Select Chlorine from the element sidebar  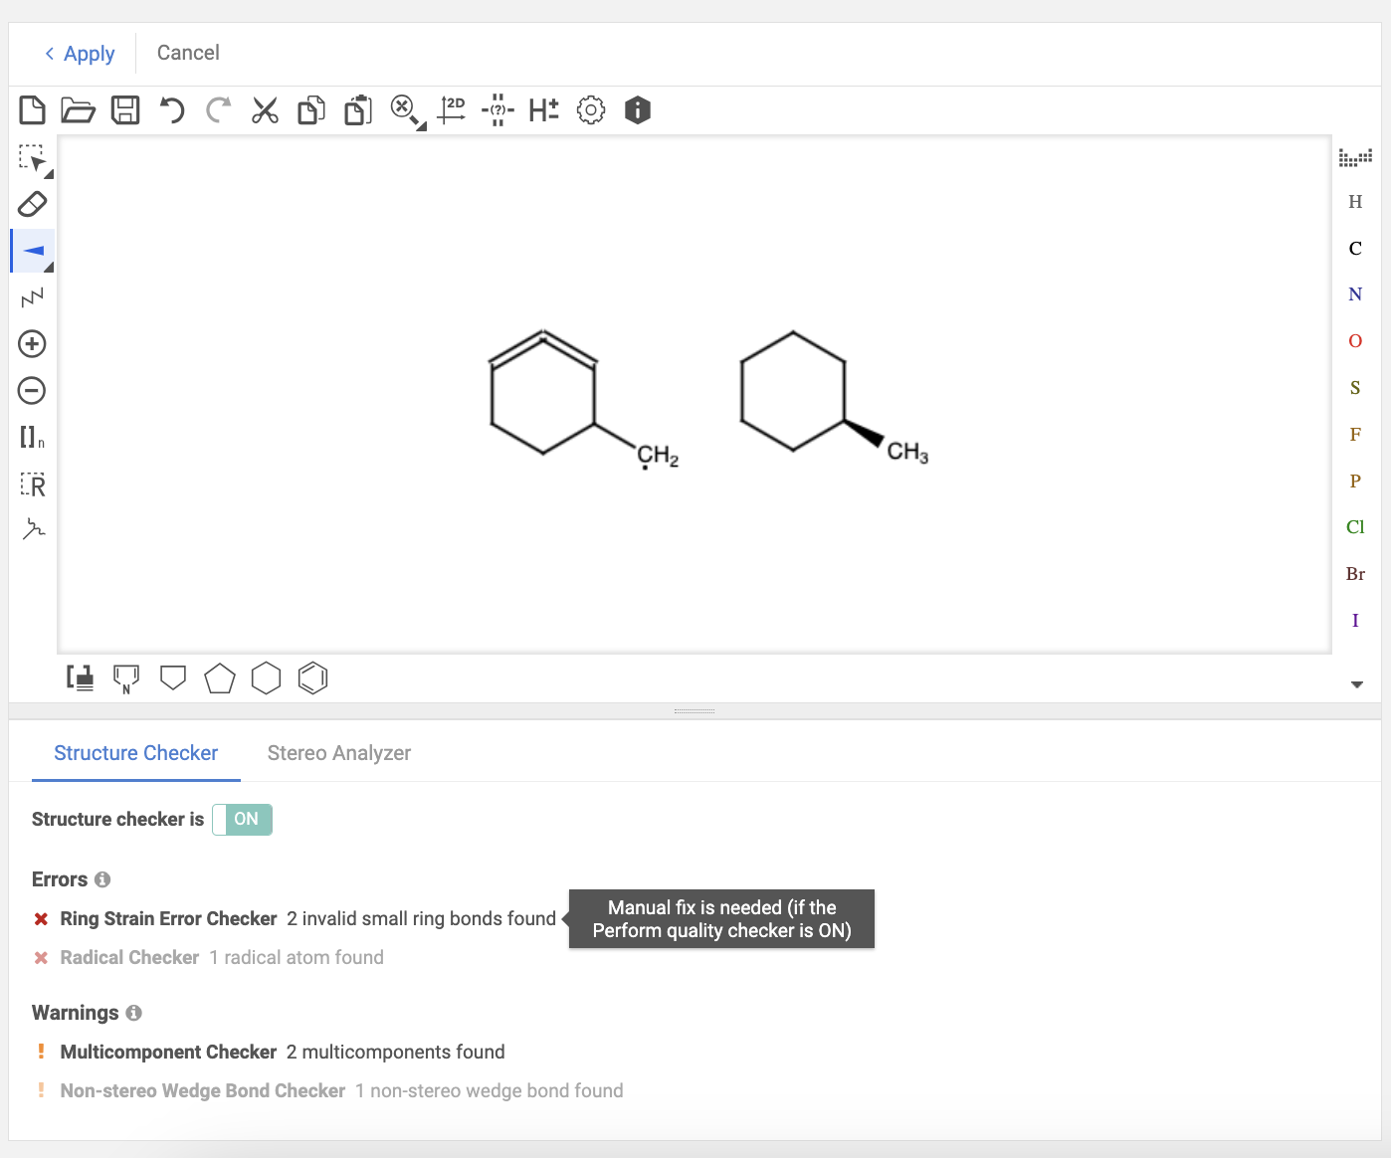[x=1354, y=526]
